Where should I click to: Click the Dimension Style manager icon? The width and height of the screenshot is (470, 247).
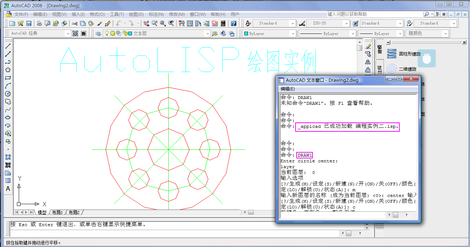tap(302, 23)
